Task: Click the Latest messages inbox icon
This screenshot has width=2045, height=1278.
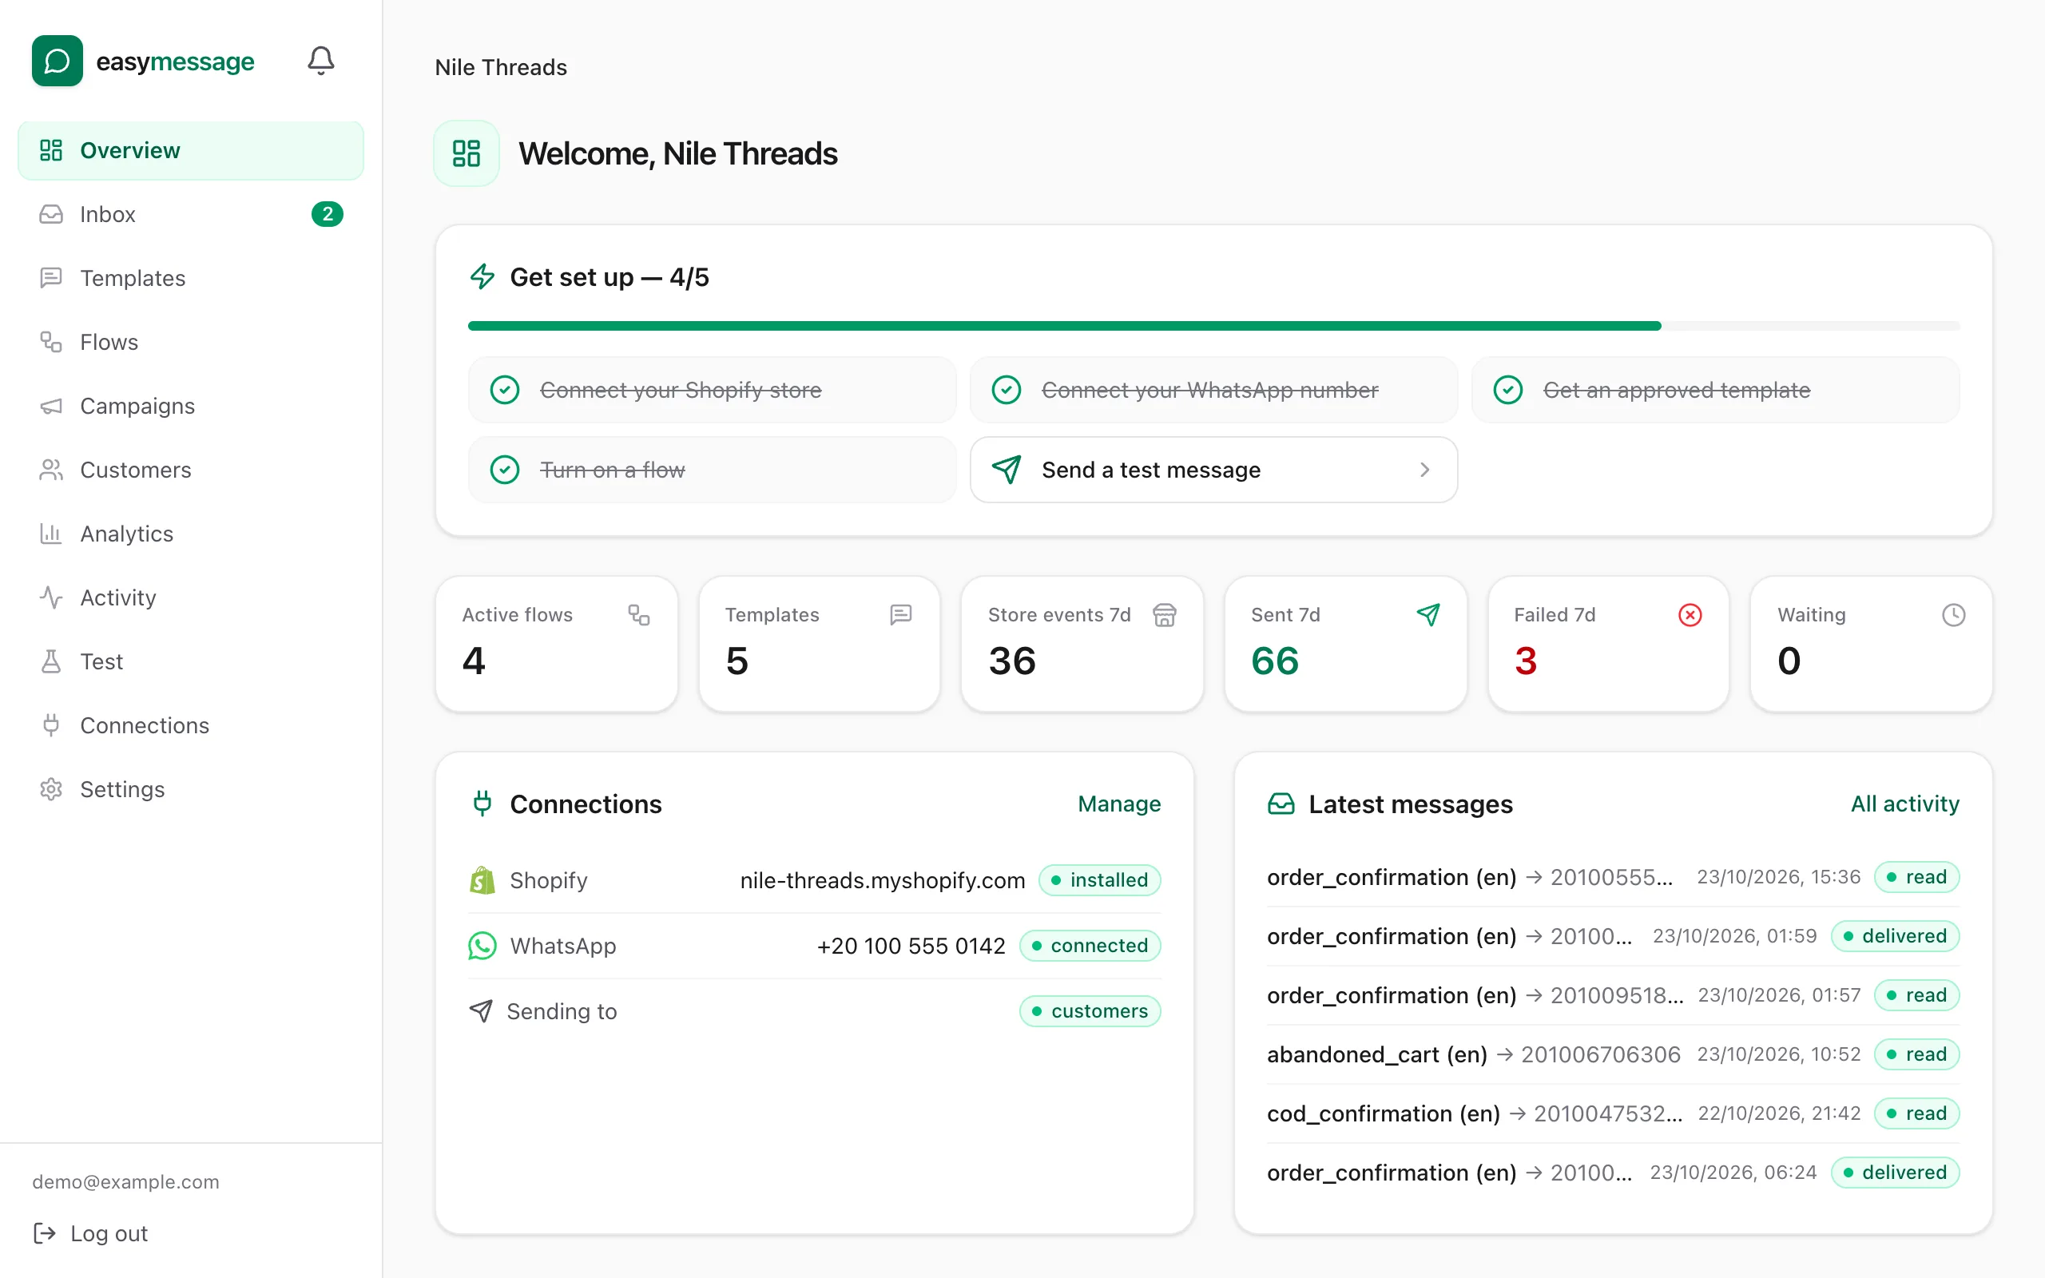Action: tap(1281, 804)
